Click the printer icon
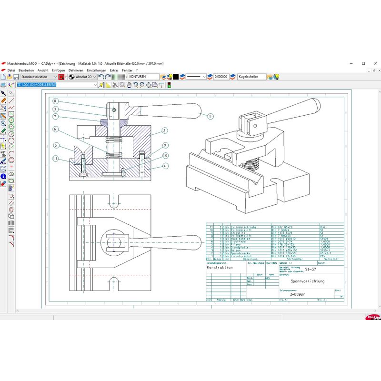The image size is (381, 381). click(3, 85)
